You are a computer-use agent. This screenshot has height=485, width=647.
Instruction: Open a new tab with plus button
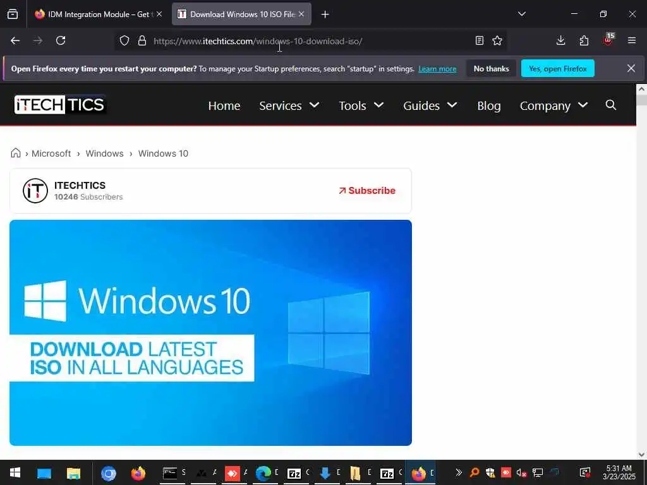click(x=325, y=15)
